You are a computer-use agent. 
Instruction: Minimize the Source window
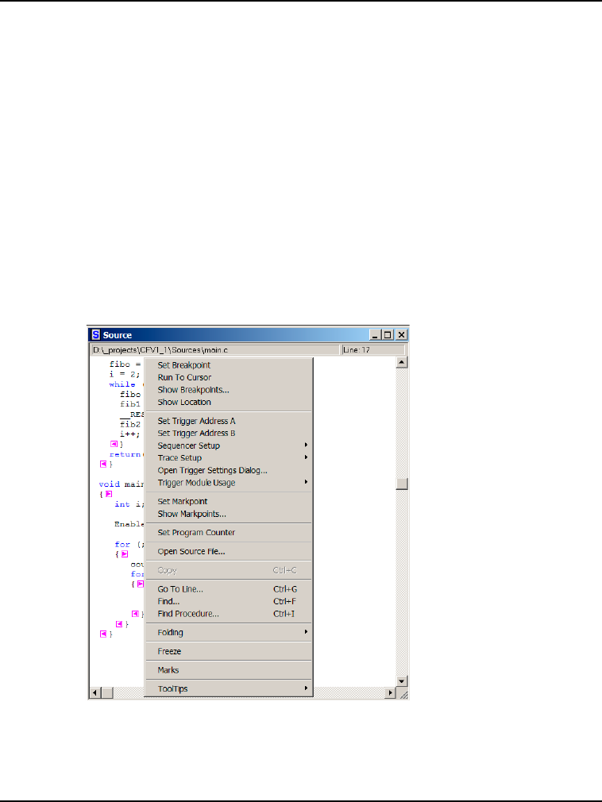[x=376, y=335]
